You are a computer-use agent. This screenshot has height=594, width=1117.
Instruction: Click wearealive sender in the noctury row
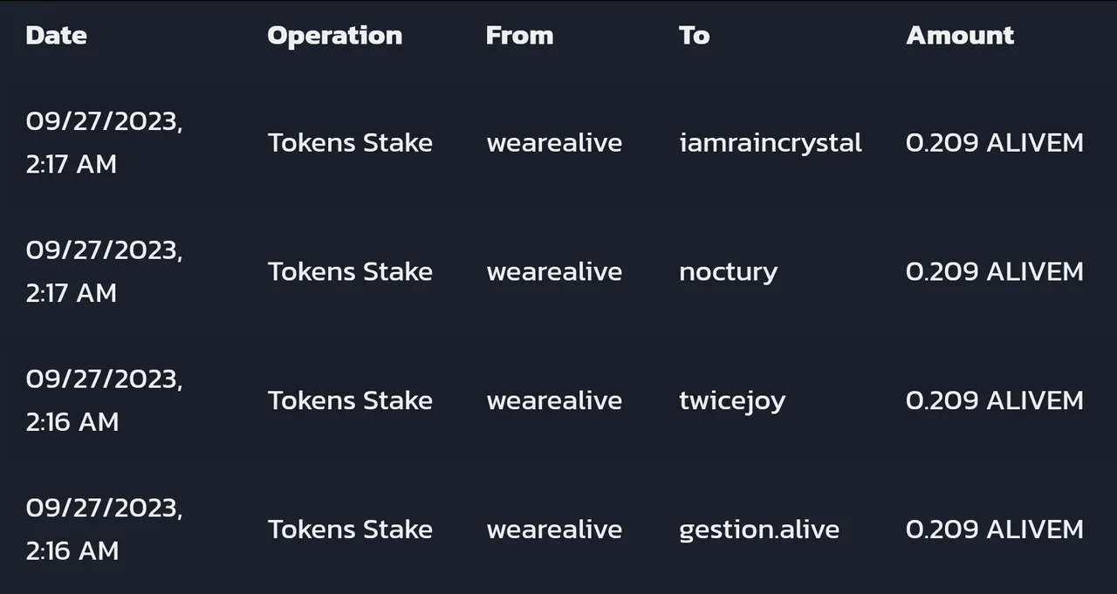click(554, 272)
